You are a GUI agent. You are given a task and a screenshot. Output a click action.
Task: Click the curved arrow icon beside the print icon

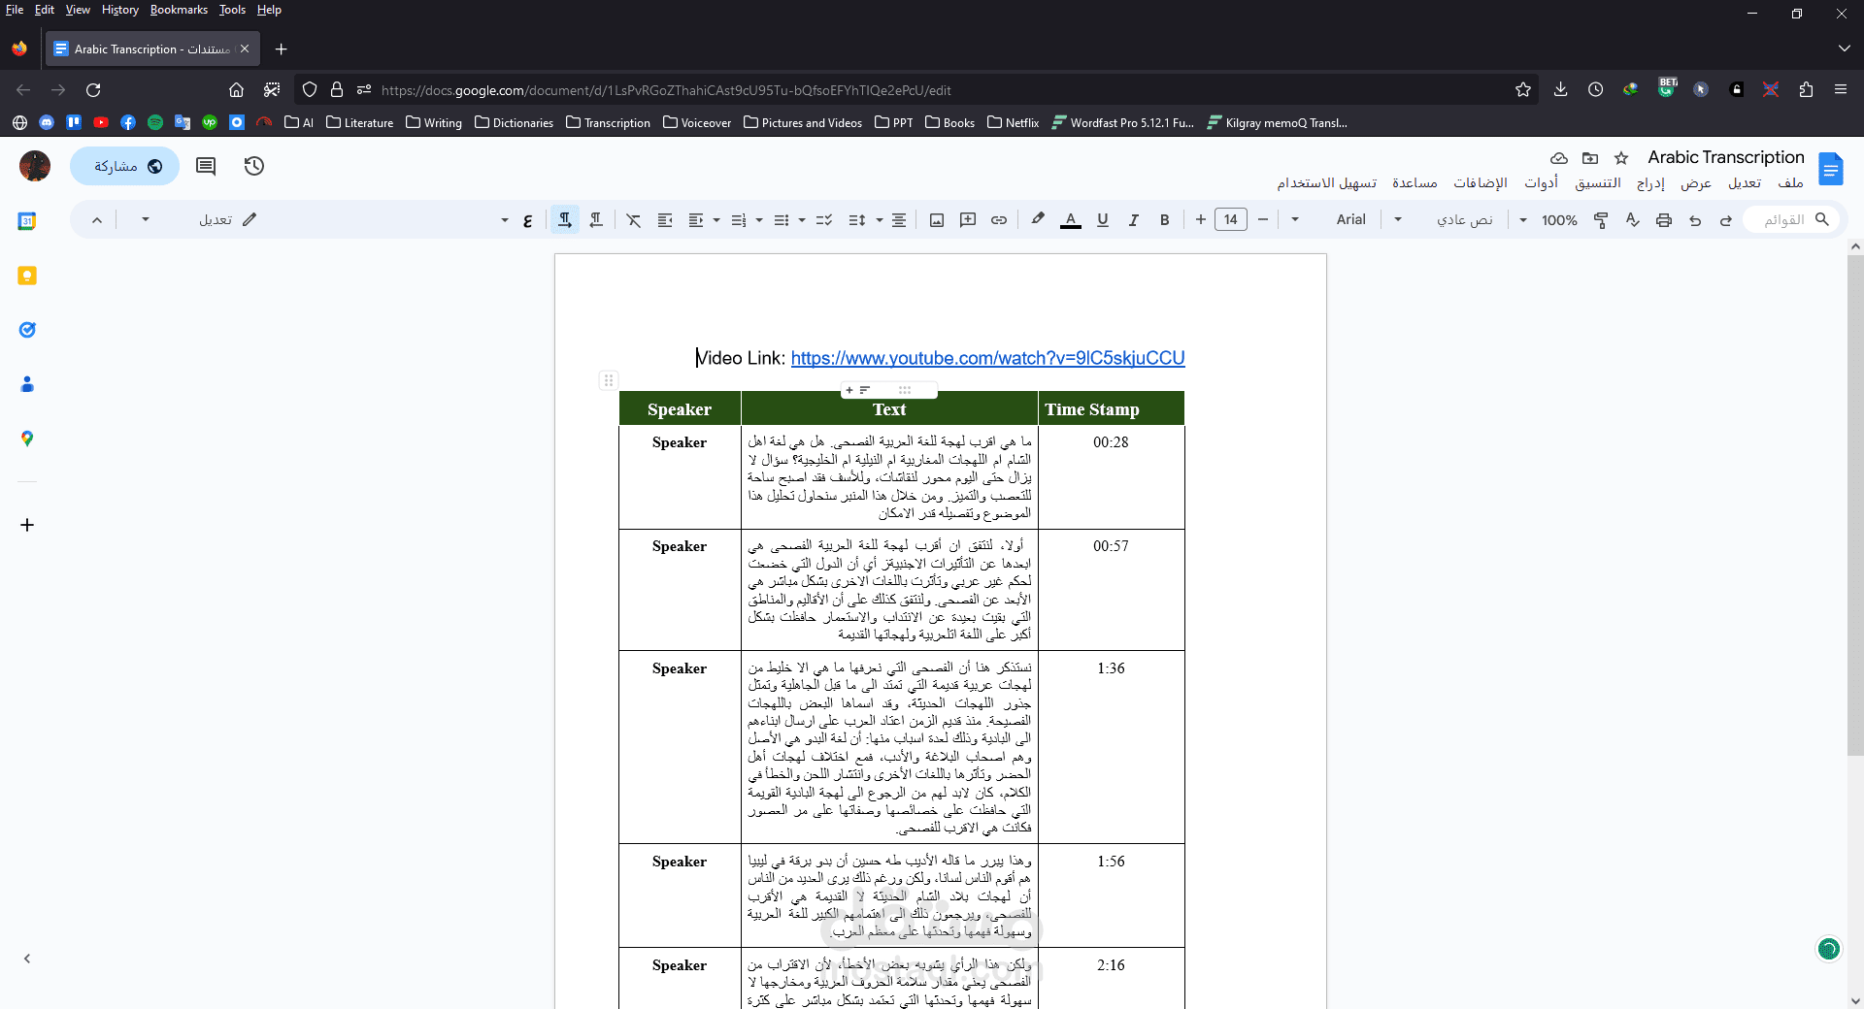[1695, 220]
